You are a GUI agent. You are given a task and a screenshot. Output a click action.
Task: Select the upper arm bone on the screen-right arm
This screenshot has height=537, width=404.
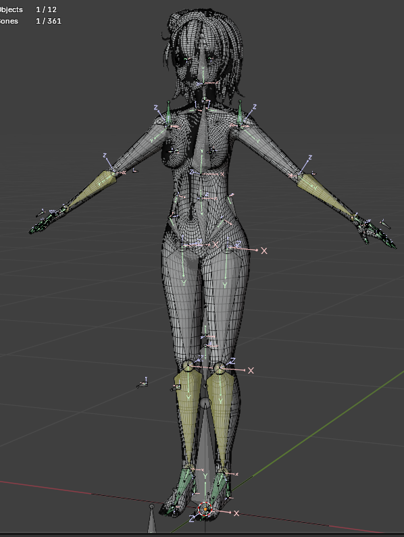click(269, 150)
